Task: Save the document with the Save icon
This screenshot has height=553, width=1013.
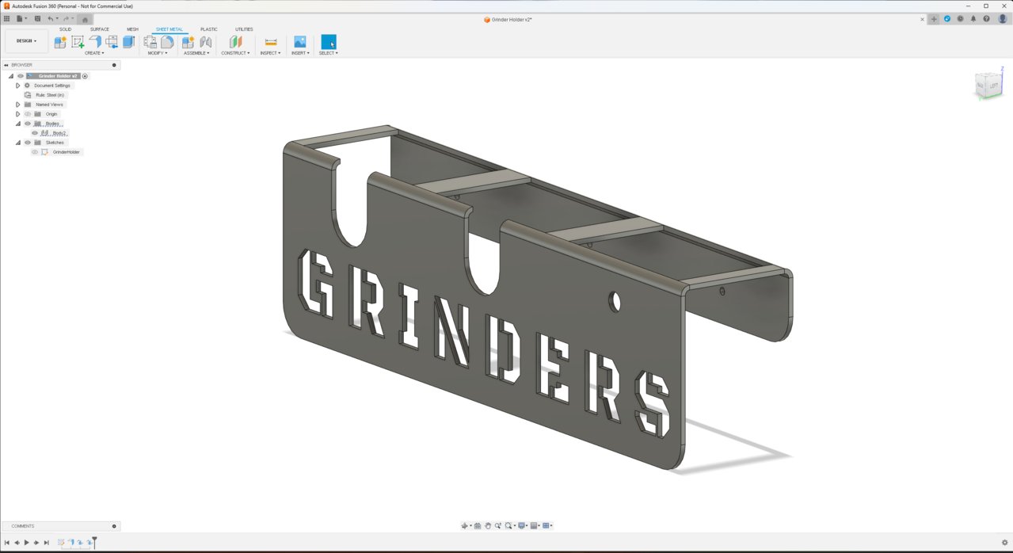Action: [x=36, y=18]
